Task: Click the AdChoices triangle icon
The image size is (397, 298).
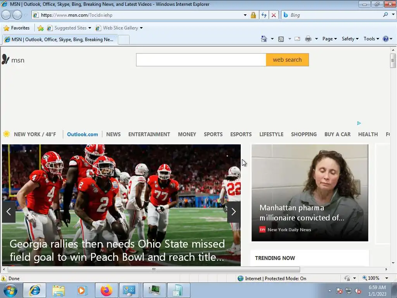Action: [x=359, y=123]
